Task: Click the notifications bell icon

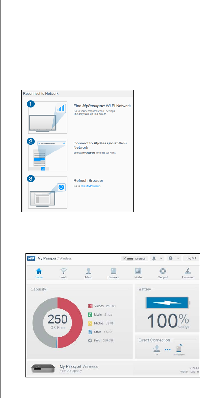Action: (x=154, y=258)
